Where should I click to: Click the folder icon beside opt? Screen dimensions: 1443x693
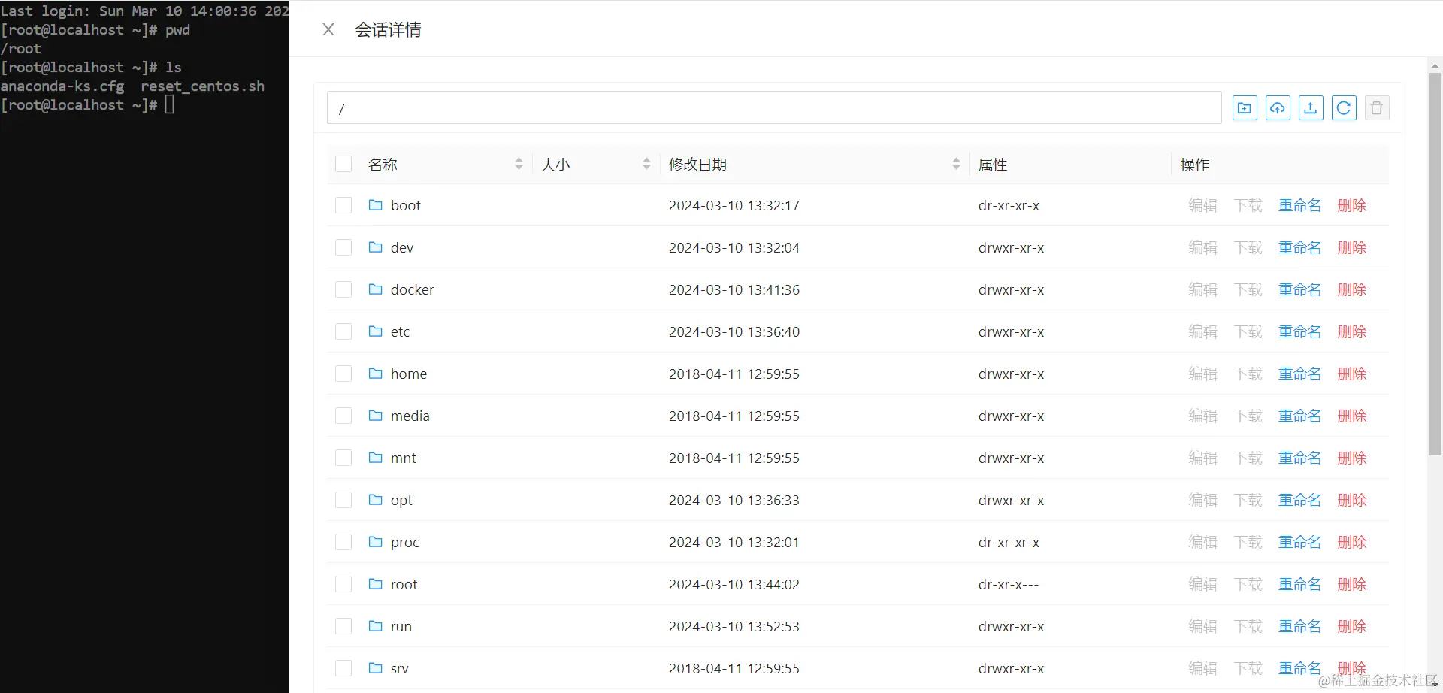(376, 500)
